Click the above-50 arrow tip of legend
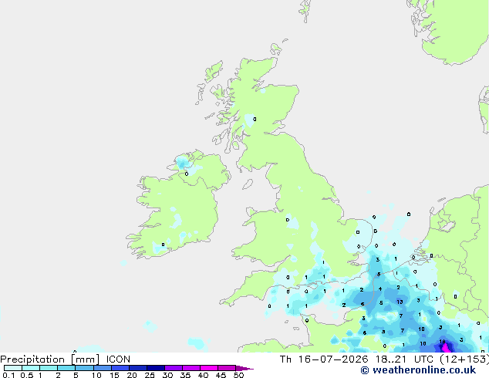The height and width of the screenshot is (378, 489). tap(244, 368)
